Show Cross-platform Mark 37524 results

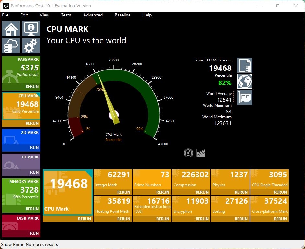[x=270, y=206]
